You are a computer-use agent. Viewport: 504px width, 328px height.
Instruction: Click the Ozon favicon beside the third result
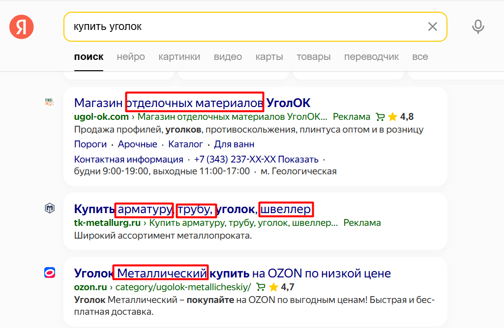point(50,273)
